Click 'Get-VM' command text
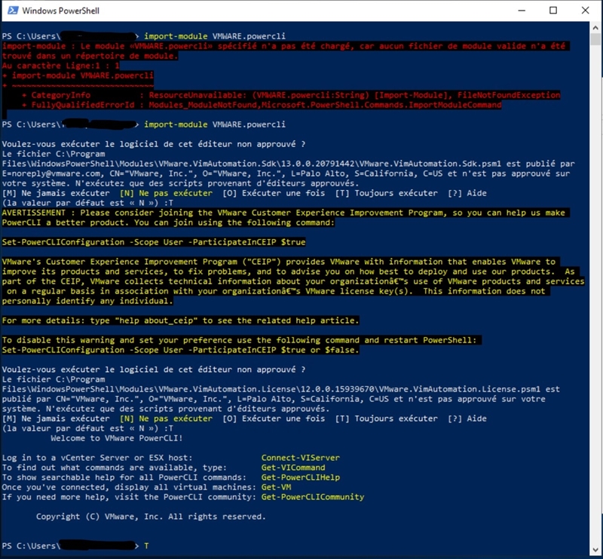603x559 pixels. coord(276,487)
